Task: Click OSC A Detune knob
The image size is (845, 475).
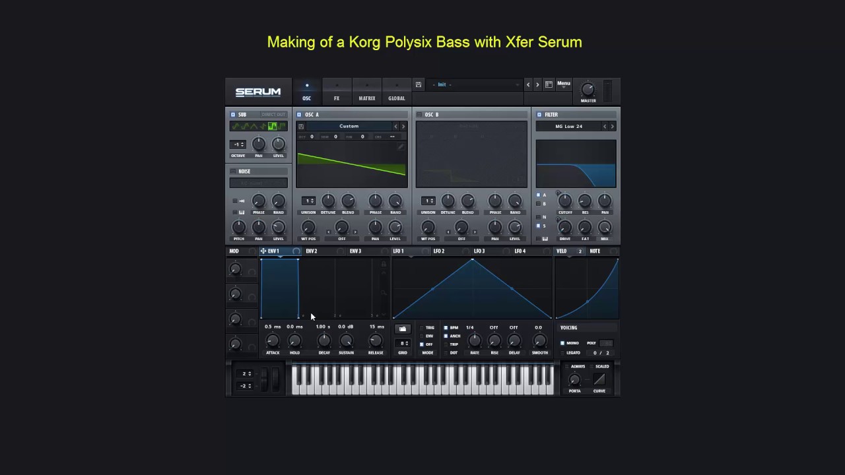Action: pos(328,201)
